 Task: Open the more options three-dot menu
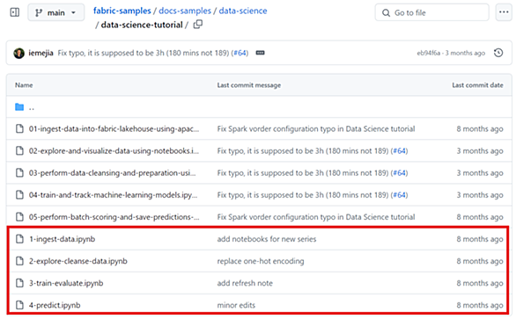504,12
